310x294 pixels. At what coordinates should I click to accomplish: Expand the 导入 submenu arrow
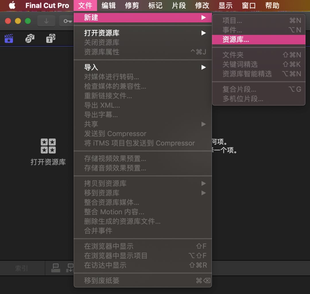click(204, 68)
